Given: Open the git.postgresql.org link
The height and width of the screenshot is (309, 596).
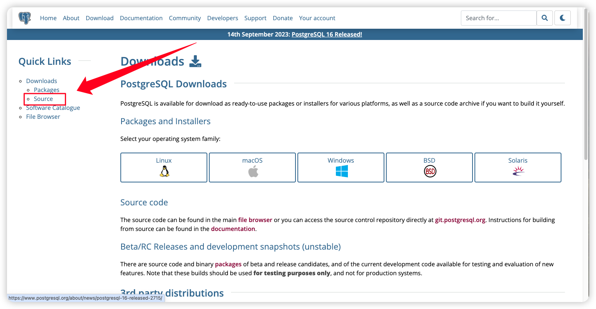Looking at the screenshot, I should click(460, 220).
